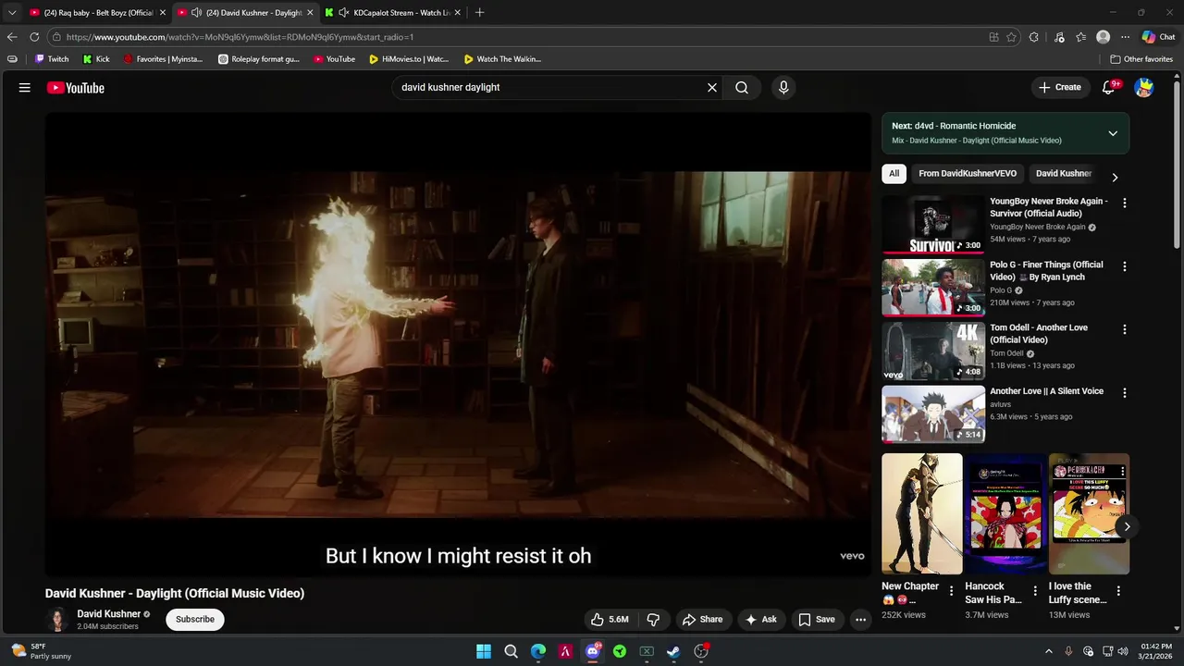1184x666 pixels.
Task: Go to the YouTube home logo
Action: (x=76, y=88)
